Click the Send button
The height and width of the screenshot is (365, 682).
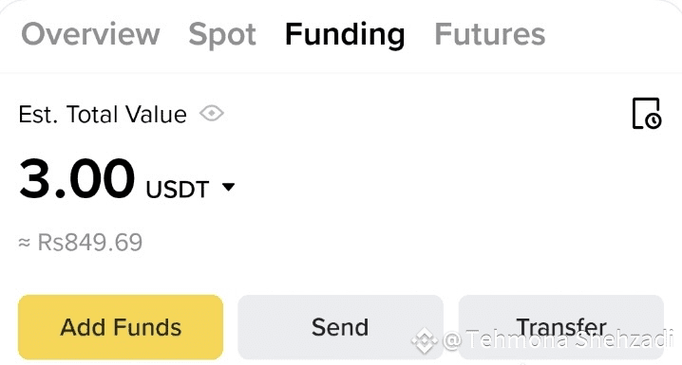[340, 327]
